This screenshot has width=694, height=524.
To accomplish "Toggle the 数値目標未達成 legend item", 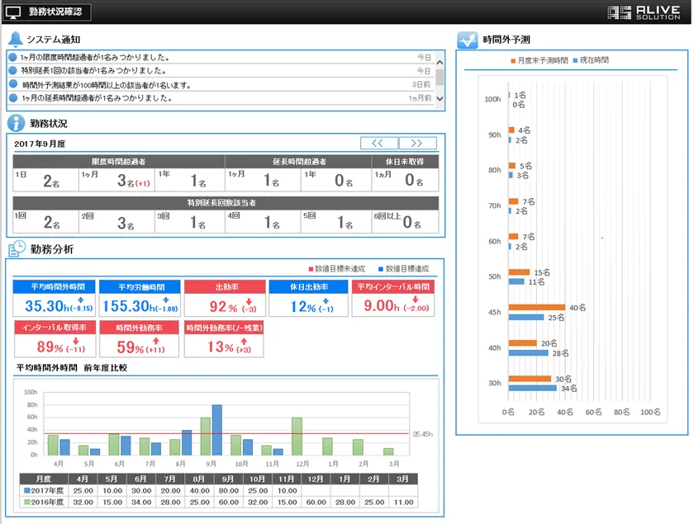I will pyautogui.click(x=336, y=269).
